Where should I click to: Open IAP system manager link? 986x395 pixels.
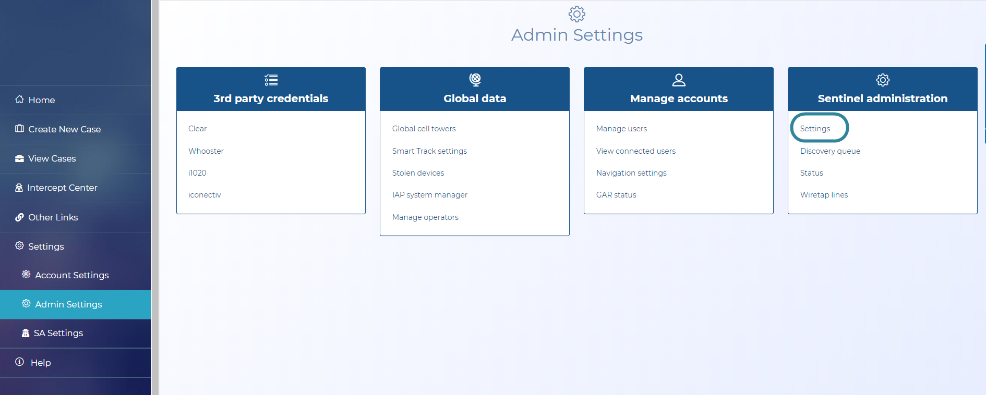click(x=429, y=195)
